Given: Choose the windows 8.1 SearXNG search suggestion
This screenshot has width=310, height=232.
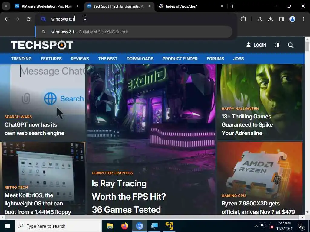Looking at the screenshot, I should (x=134, y=32).
